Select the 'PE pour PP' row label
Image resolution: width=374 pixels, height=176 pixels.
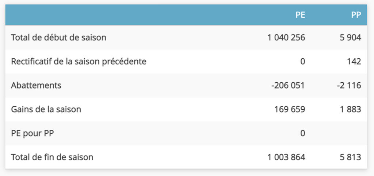tap(33, 133)
